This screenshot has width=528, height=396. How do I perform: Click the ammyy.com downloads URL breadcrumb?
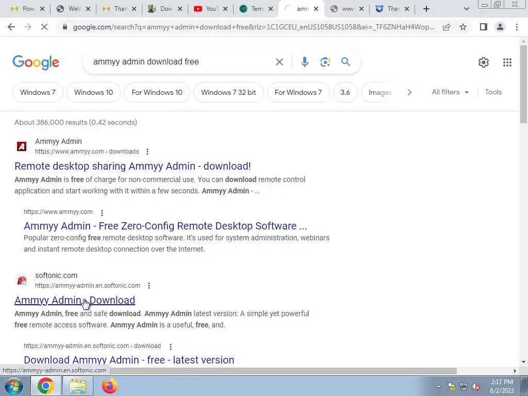pyautogui.click(x=87, y=152)
